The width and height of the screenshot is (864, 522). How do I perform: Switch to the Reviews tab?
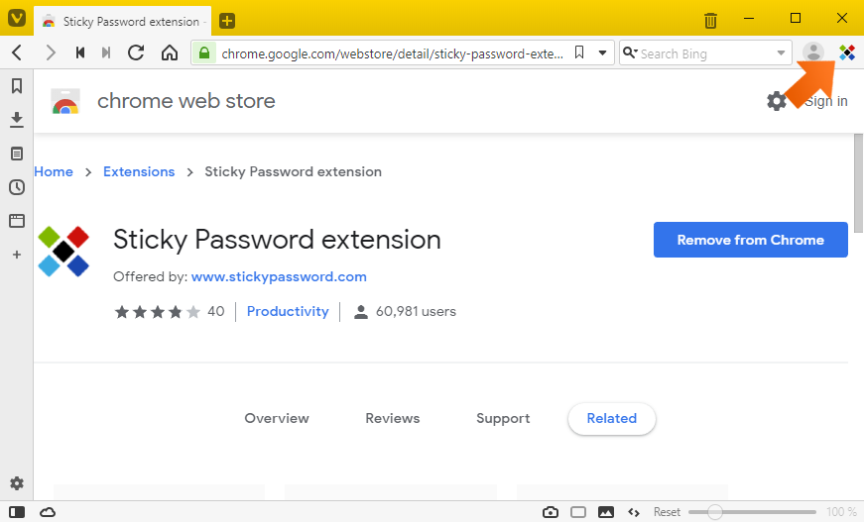click(393, 419)
